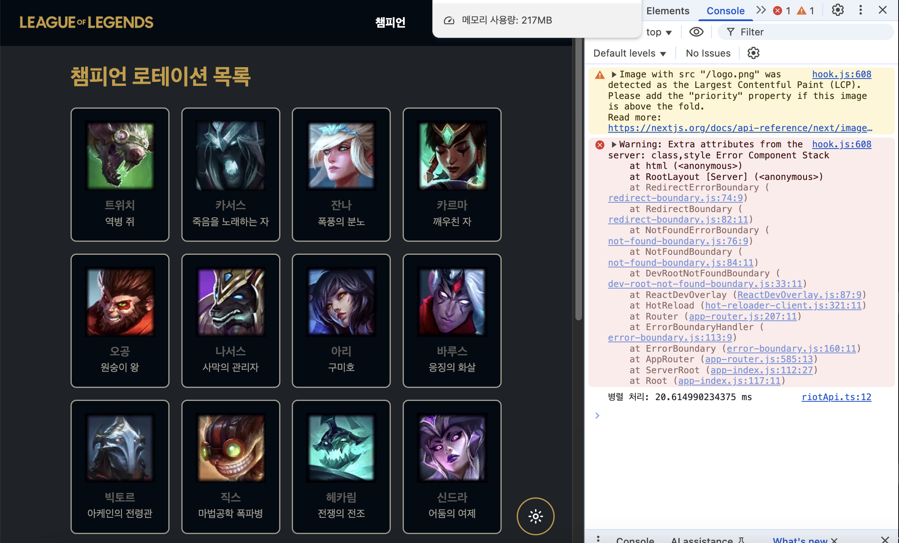Open DevTools settings gear icon
Viewport: 899px width, 543px height.
click(837, 10)
